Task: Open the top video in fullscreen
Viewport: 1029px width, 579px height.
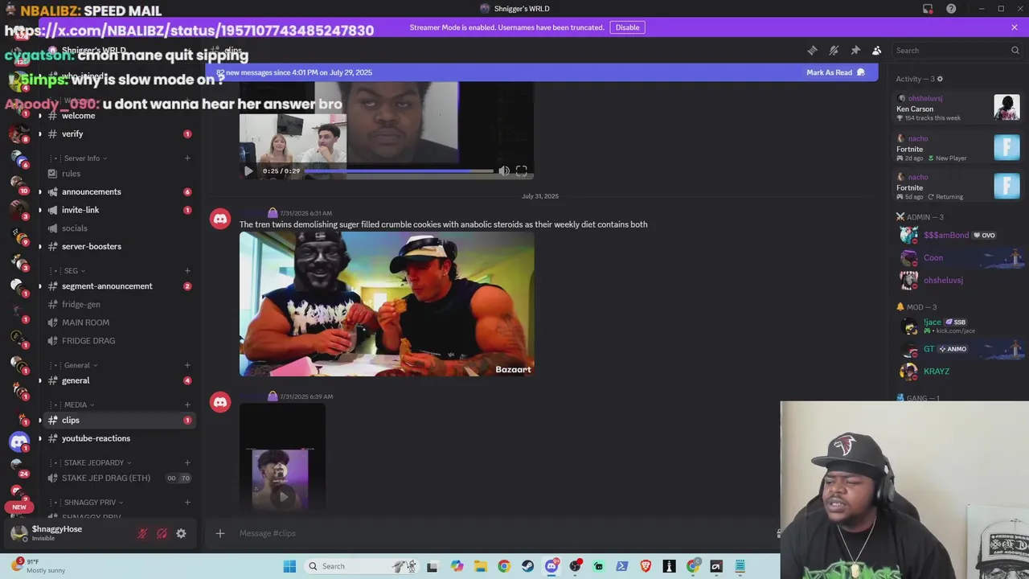Action: 521,170
